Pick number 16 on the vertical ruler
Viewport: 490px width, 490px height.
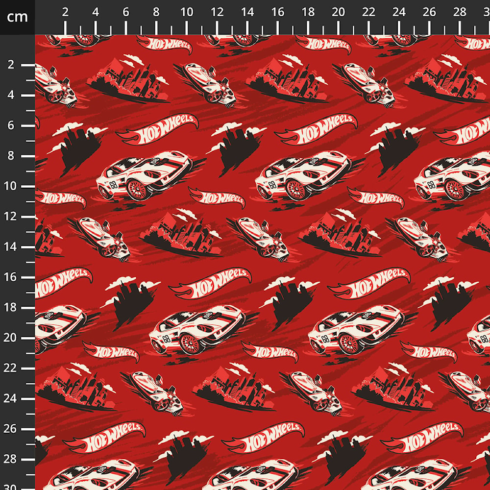(x=10, y=277)
